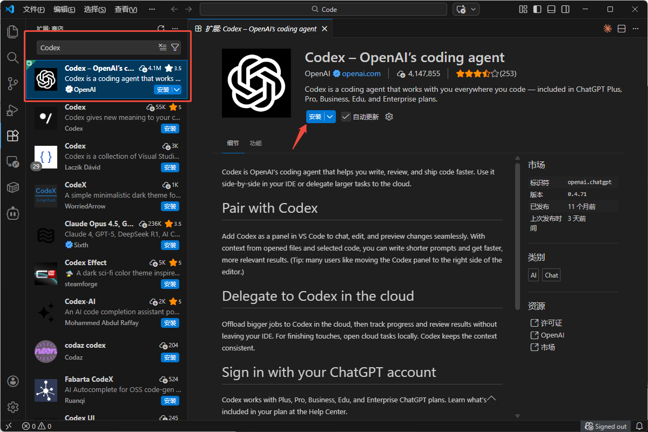Expand the hidden menus ellipsis in menu bar
The width and height of the screenshot is (648, 432).
click(152, 9)
